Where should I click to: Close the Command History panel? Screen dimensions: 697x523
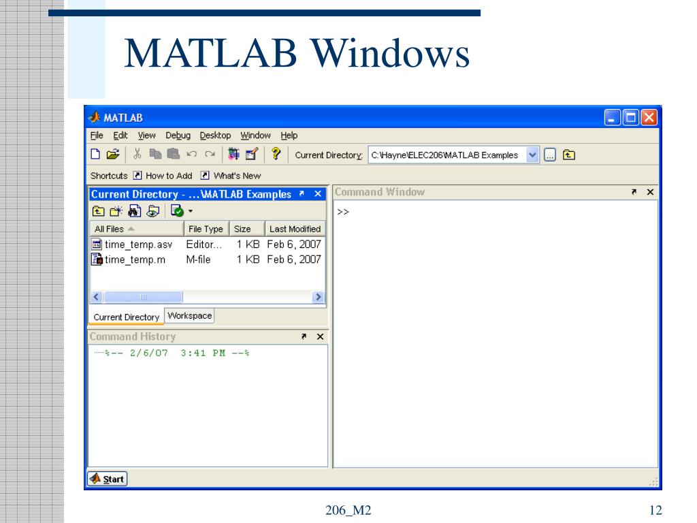click(320, 336)
